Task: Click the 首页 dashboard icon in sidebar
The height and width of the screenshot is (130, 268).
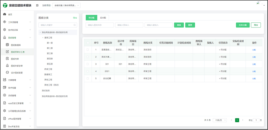Action: pos(5,14)
